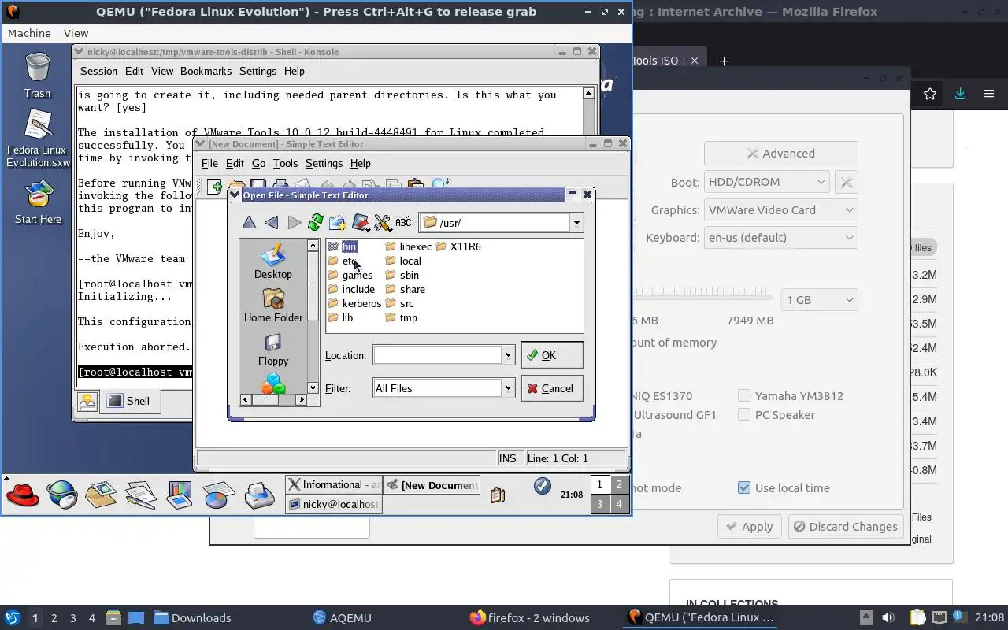Expand the Location field dropdown arrow
Image resolution: width=1008 pixels, height=630 pixels.
(508, 355)
